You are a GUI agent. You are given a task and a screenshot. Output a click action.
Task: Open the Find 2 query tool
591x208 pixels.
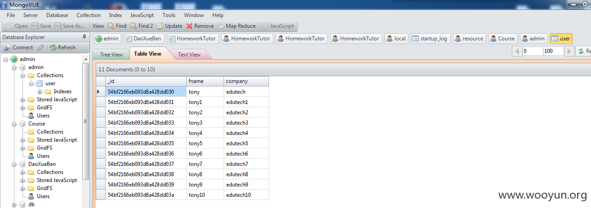pyautogui.click(x=141, y=26)
